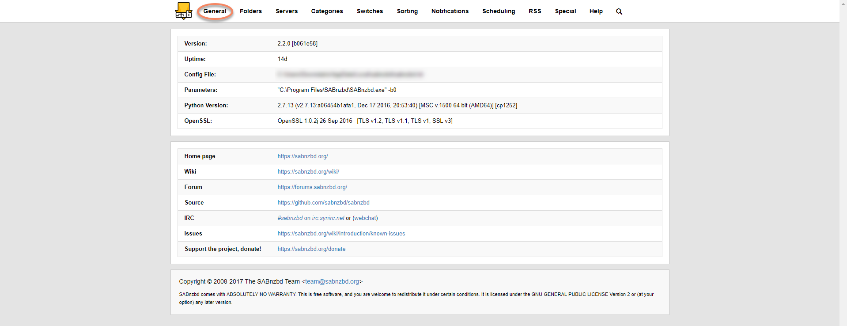847x326 pixels.
Task: Open the Help menu item
Action: [596, 11]
